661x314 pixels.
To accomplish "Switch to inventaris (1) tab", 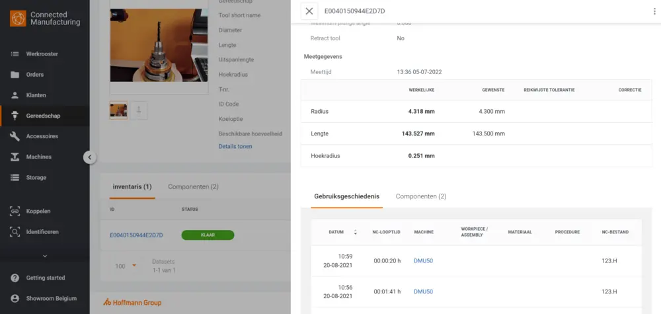I will pos(132,186).
